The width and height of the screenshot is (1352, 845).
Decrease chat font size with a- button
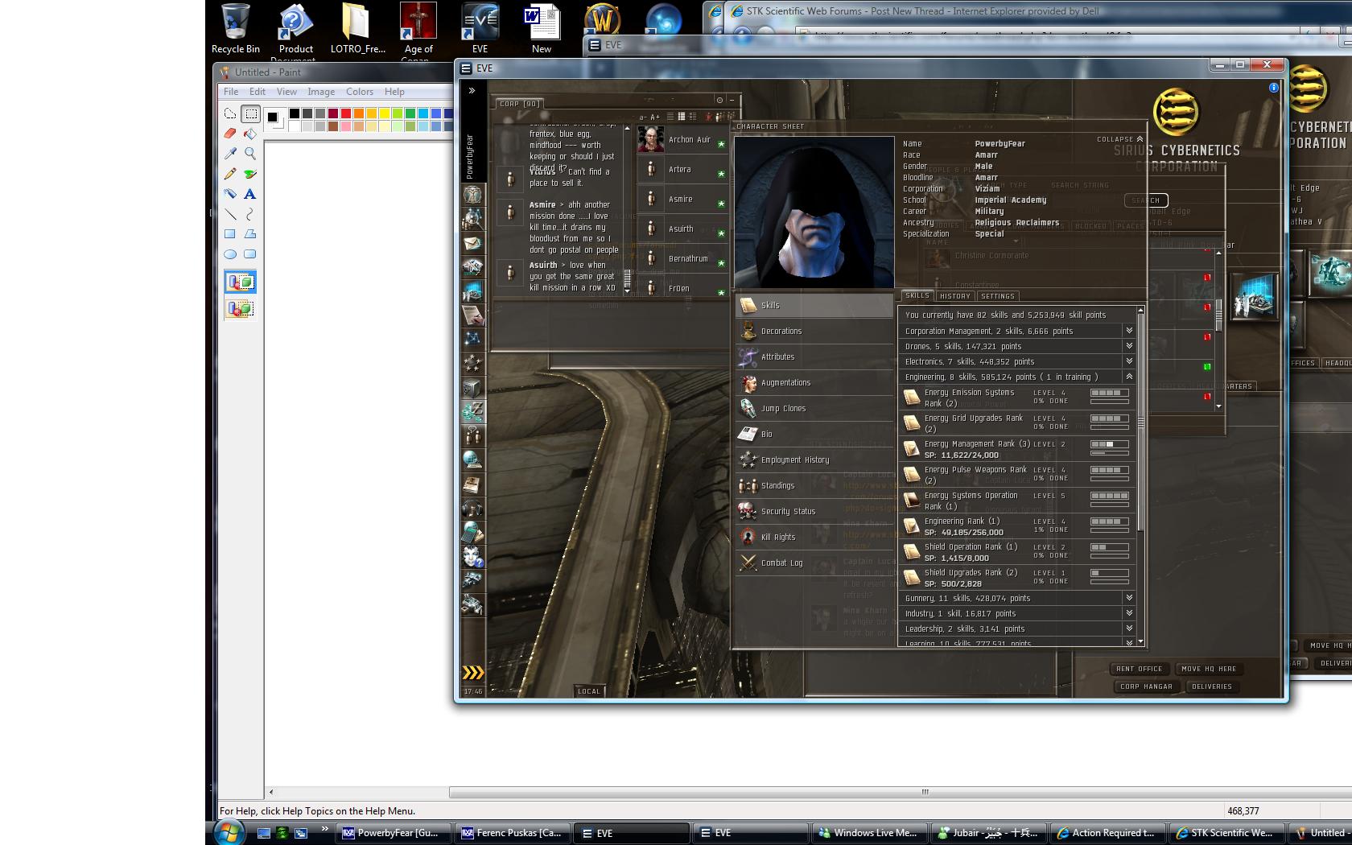tap(643, 117)
